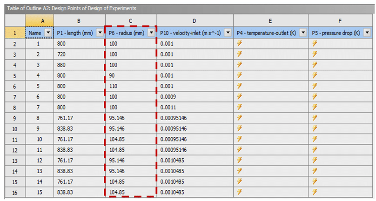
Task: Select column B header
Action: click(x=80, y=21)
